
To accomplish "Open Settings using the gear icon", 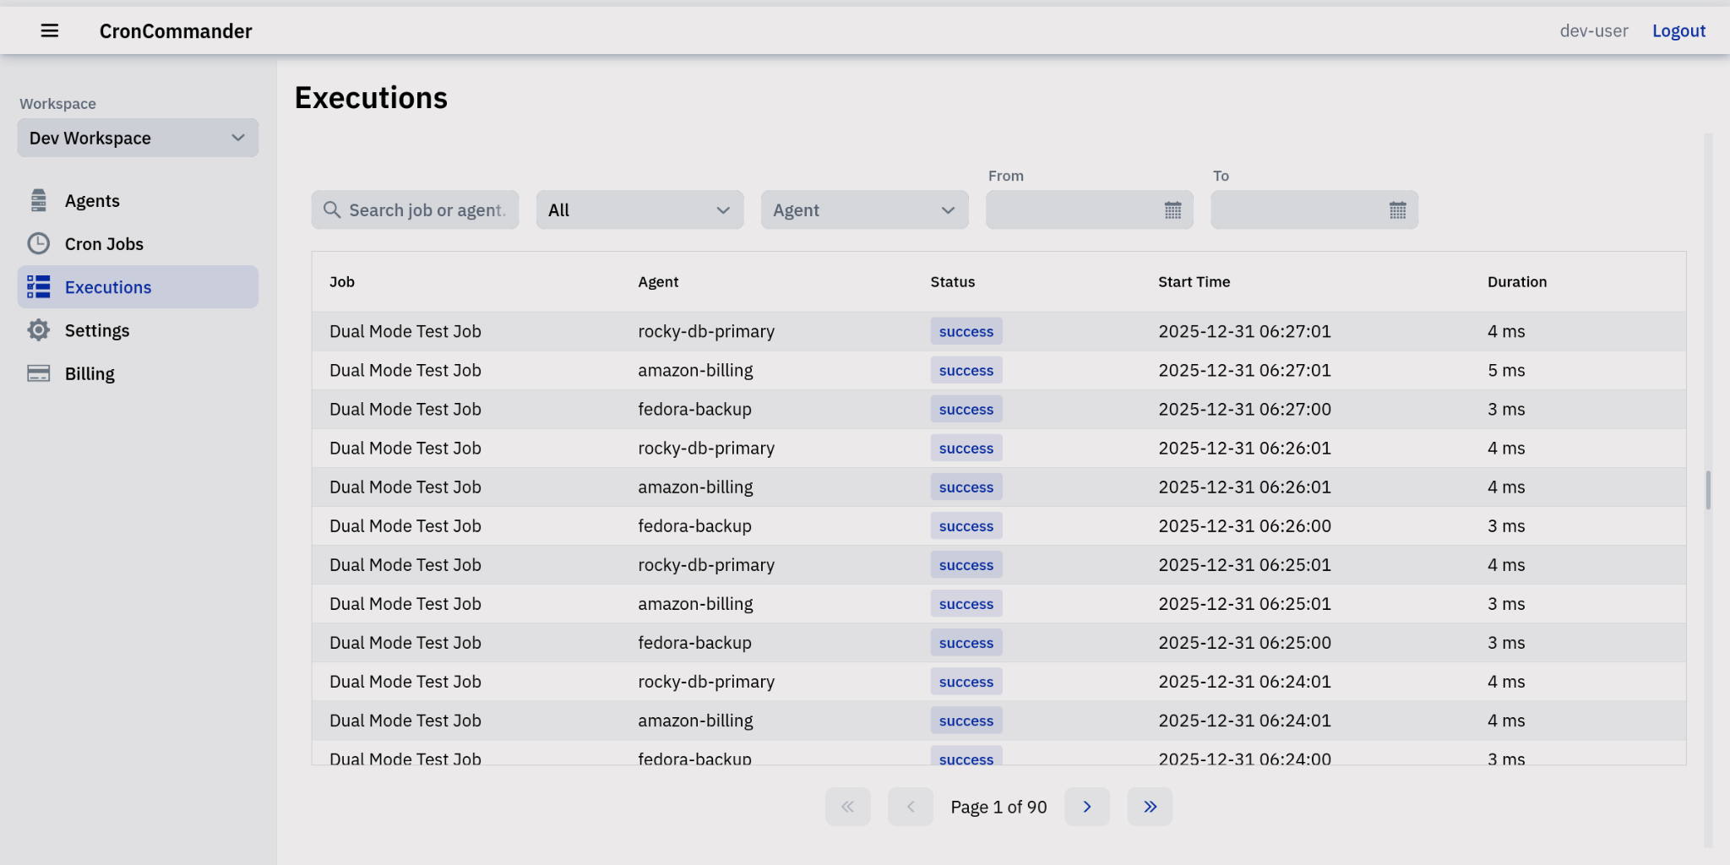I will click(x=39, y=329).
